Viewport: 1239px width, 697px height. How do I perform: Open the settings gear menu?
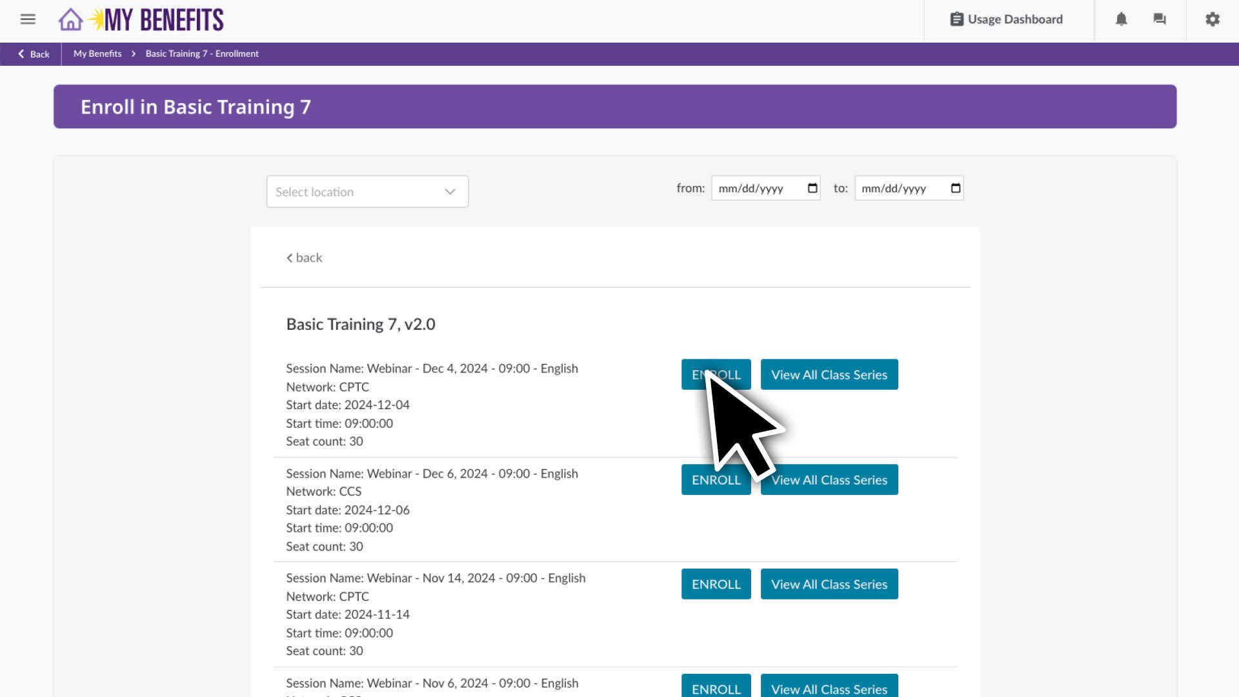coord(1212,19)
